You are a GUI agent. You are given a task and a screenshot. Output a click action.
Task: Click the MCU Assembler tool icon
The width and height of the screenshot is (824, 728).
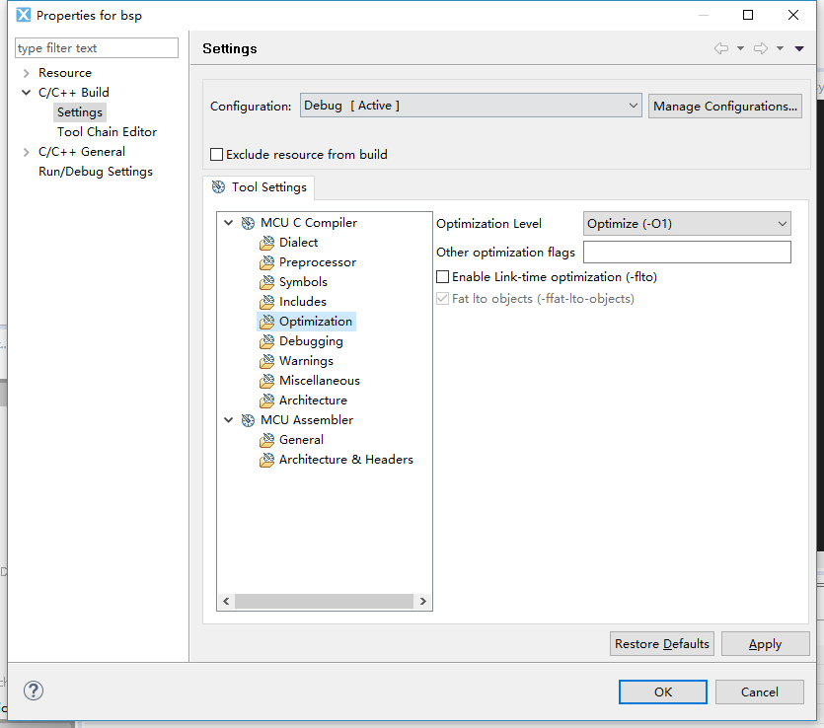click(x=248, y=420)
